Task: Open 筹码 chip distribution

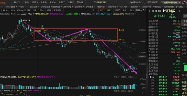Action: pyautogui.click(x=117, y=10)
